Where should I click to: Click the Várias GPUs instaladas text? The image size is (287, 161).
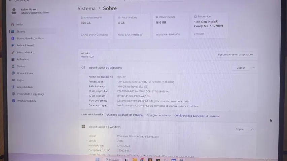tap(130, 35)
